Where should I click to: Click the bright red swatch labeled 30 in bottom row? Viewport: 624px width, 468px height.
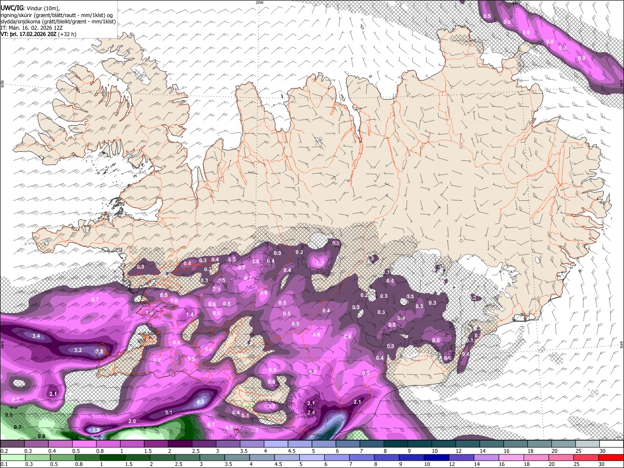(611, 457)
